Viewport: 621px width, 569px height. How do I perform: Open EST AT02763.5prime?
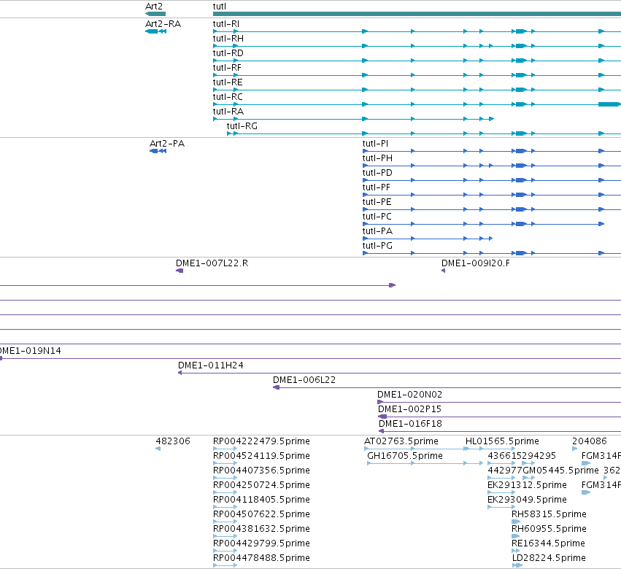click(x=401, y=441)
